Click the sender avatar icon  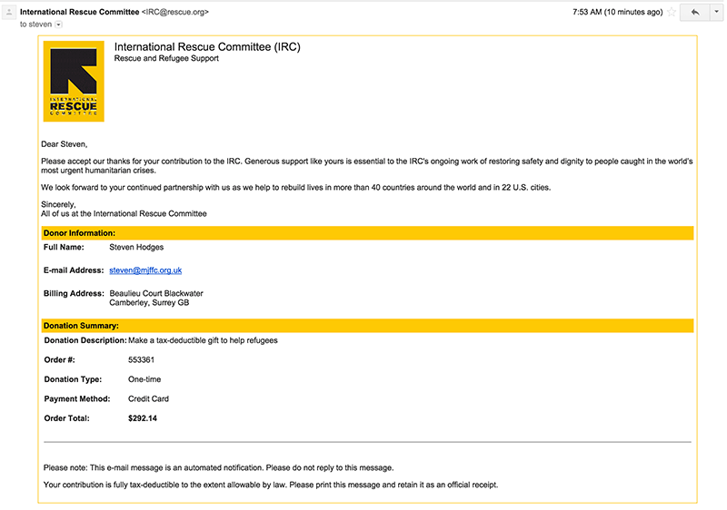point(9,12)
